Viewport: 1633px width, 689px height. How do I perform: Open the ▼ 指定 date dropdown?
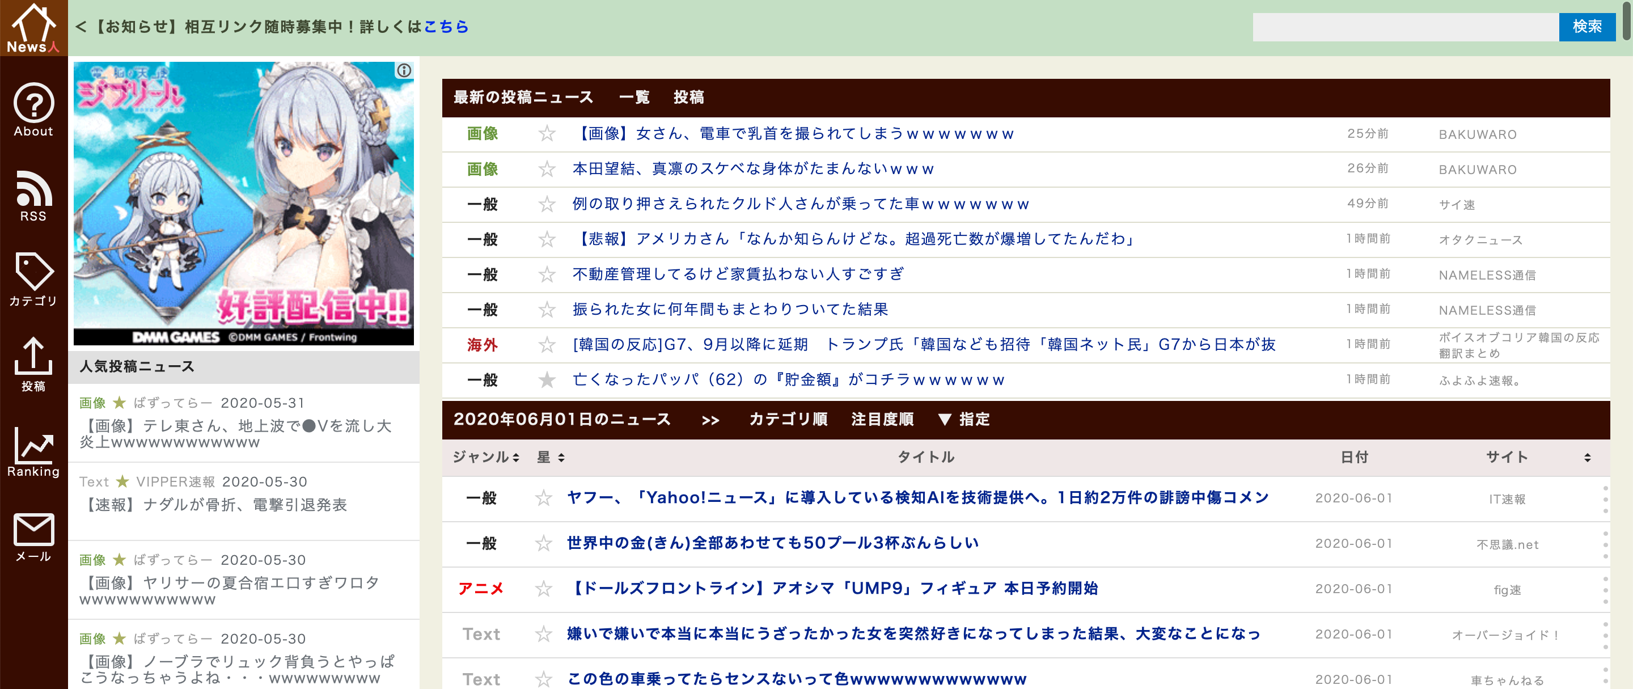pyautogui.click(x=964, y=420)
